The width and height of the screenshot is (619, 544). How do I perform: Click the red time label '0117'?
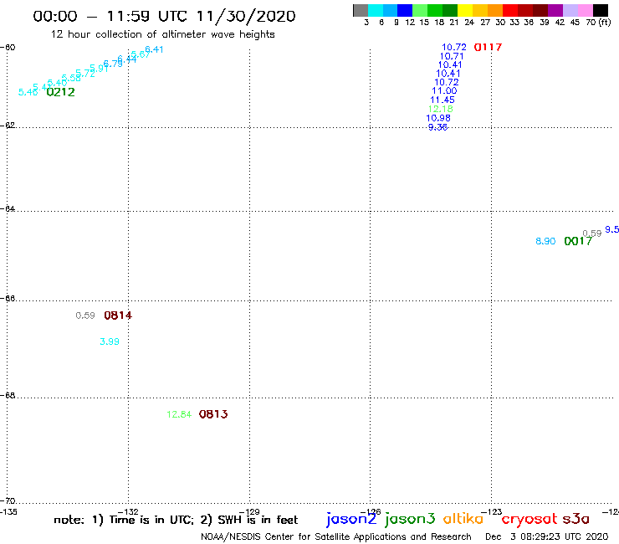click(488, 48)
